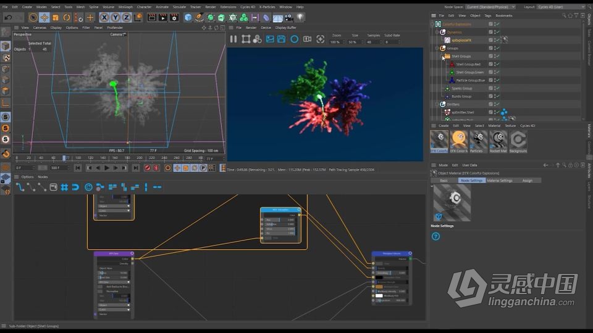Toggle Y axis lock
The image size is (593, 333).
click(116, 17)
